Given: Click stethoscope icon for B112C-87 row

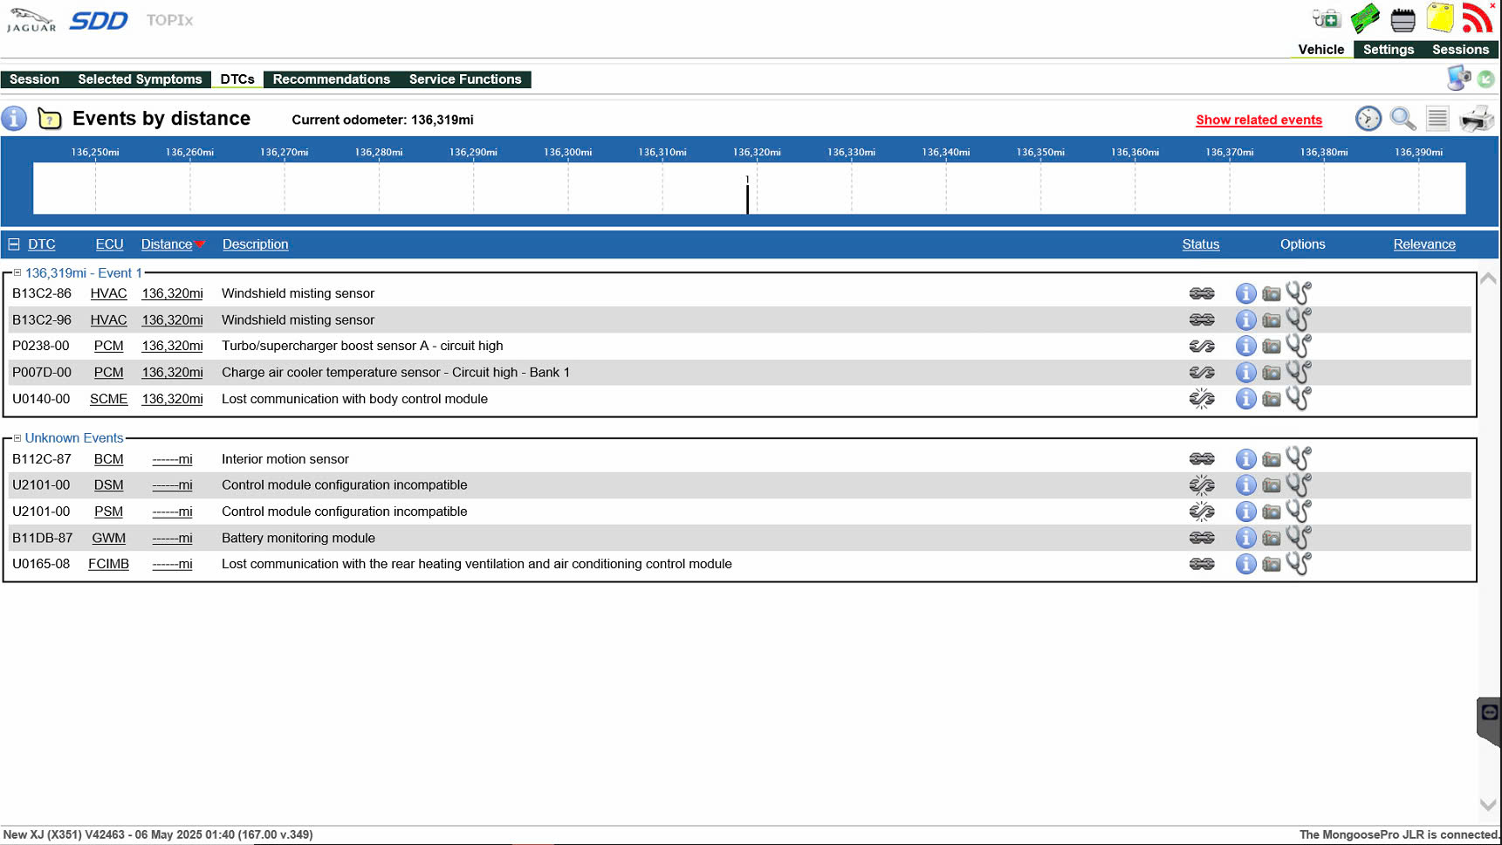Looking at the screenshot, I should coord(1299,458).
